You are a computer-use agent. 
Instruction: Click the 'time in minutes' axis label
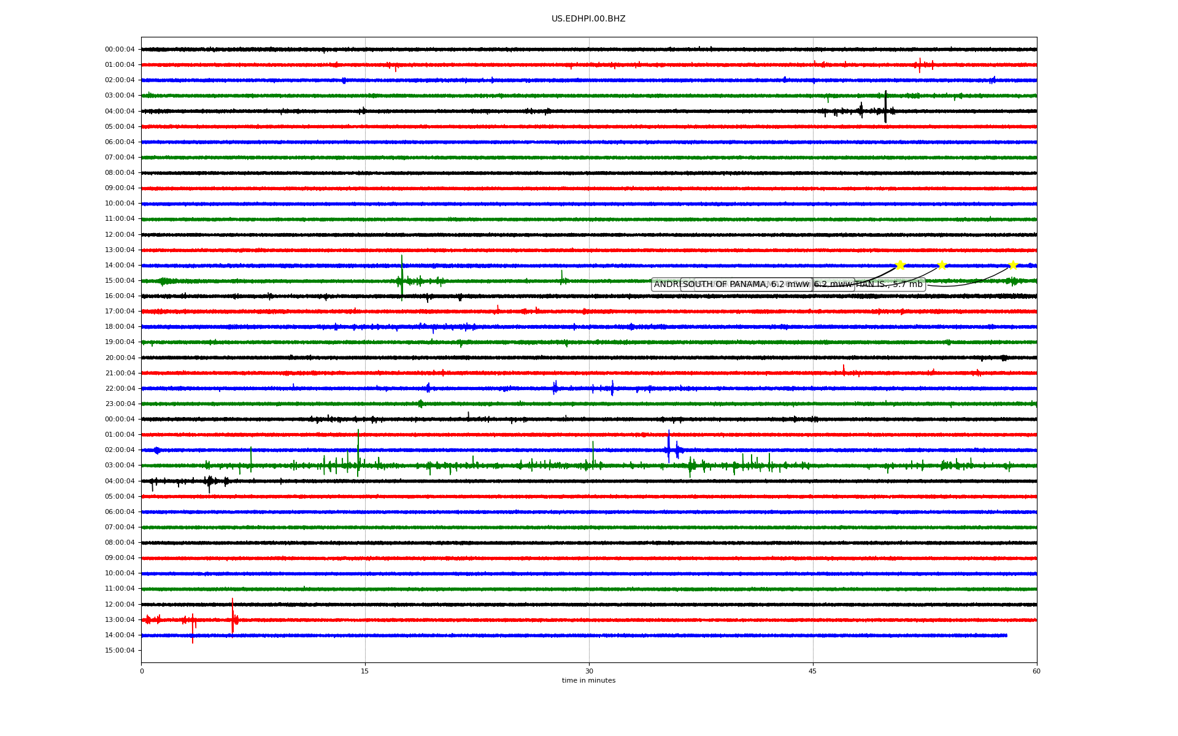[588, 681]
